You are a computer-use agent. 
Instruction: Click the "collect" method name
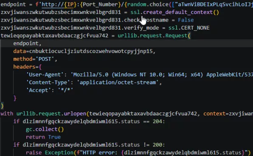46,129
